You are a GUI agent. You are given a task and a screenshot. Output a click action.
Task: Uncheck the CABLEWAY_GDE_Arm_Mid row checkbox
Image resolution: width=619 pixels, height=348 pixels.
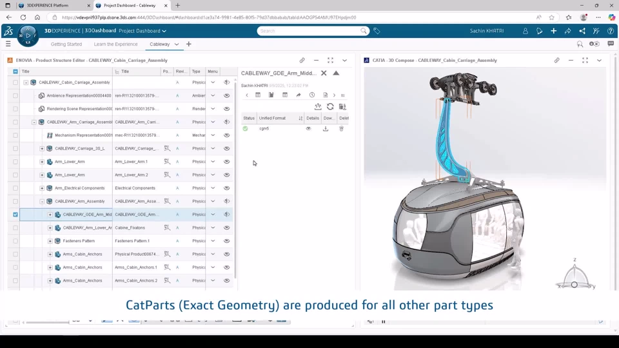click(15, 214)
